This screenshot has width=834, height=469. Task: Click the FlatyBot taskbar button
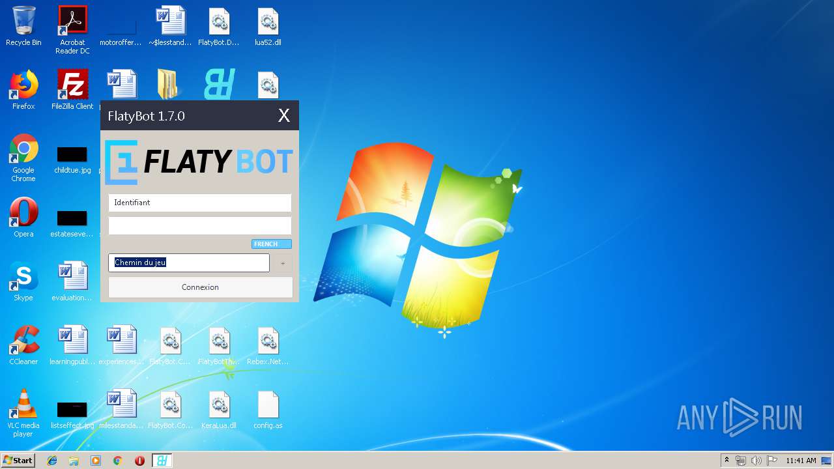(162, 461)
